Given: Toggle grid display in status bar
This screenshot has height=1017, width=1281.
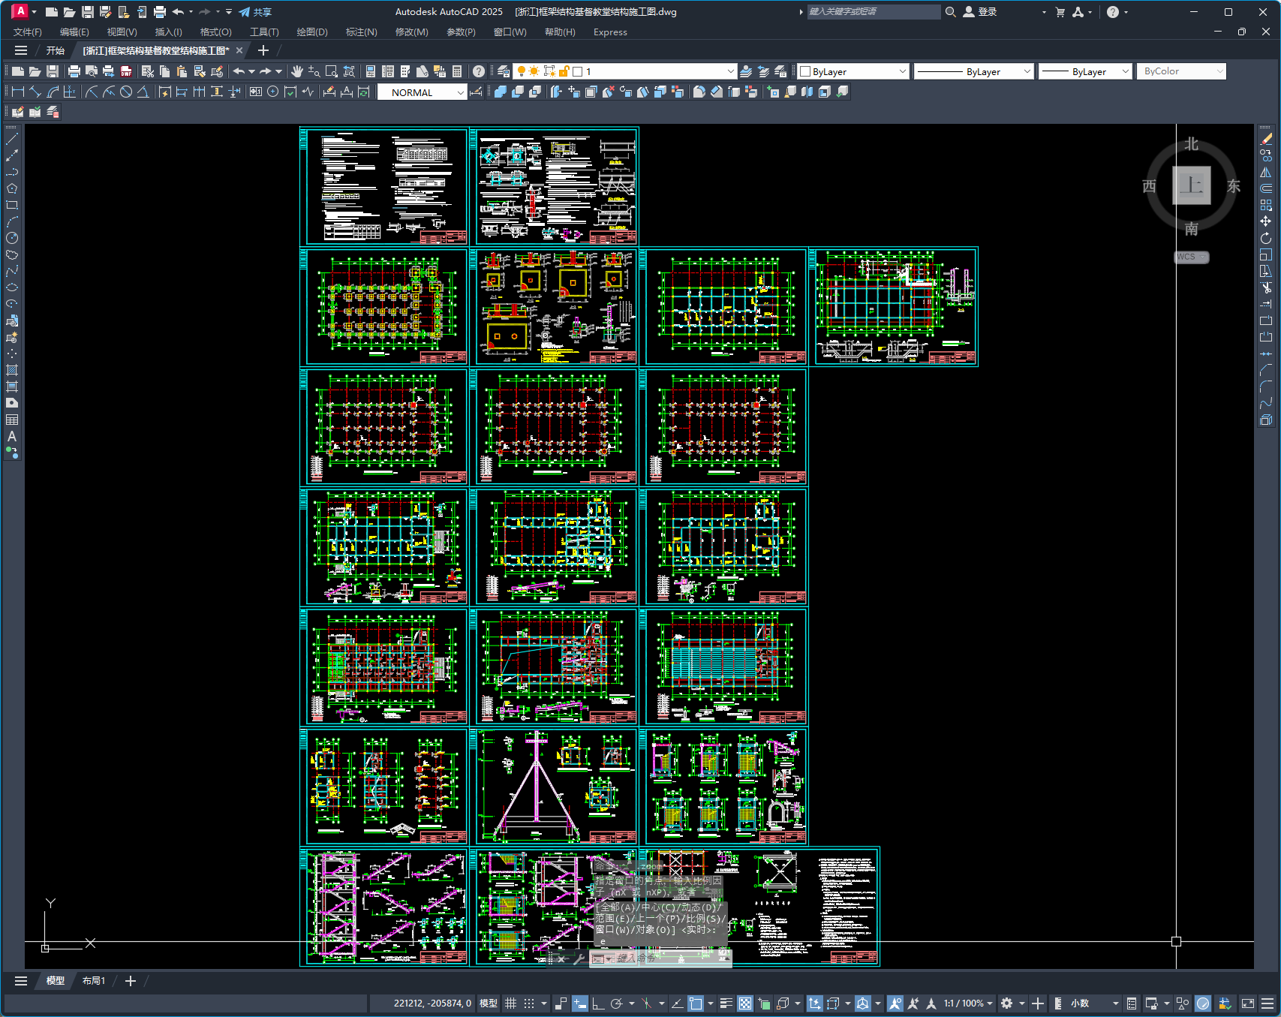Looking at the screenshot, I should pyautogui.click(x=510, y=1003).
